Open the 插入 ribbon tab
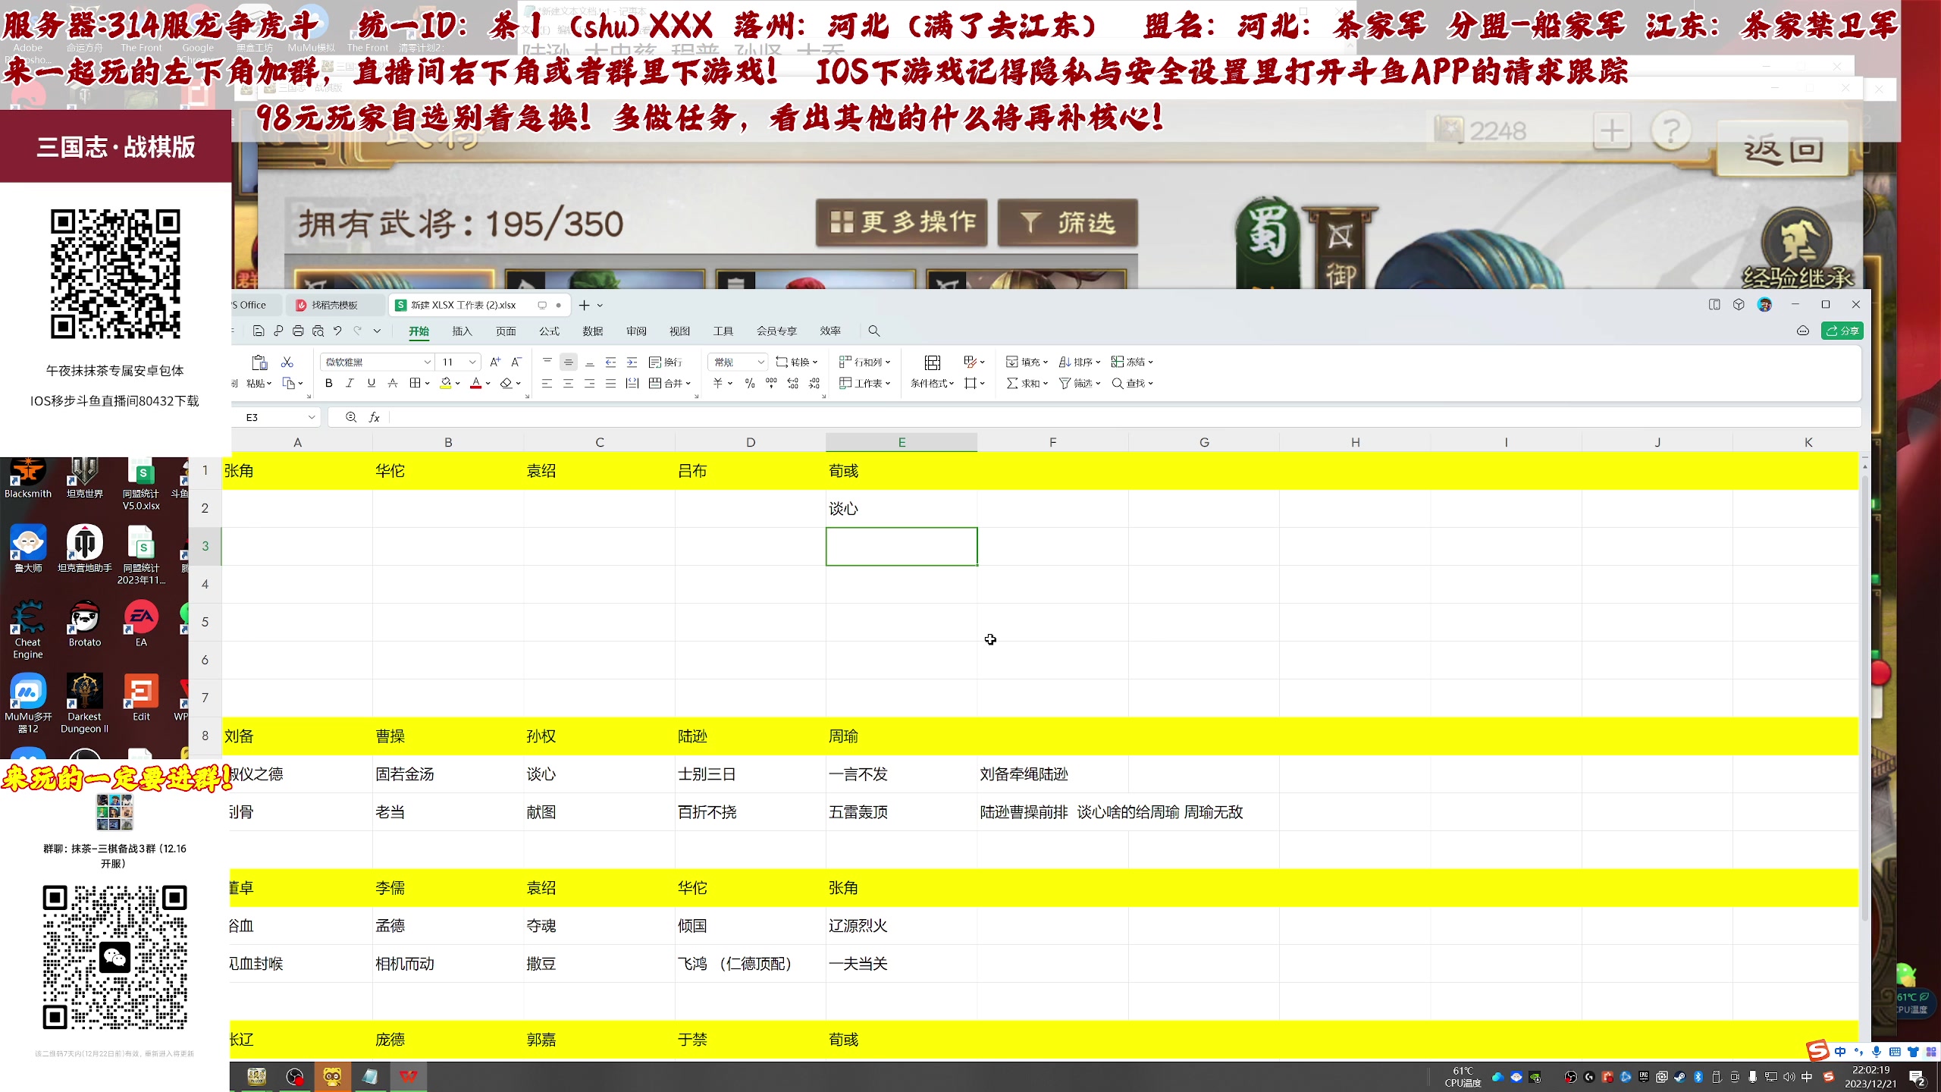 (x=462, y=331)
